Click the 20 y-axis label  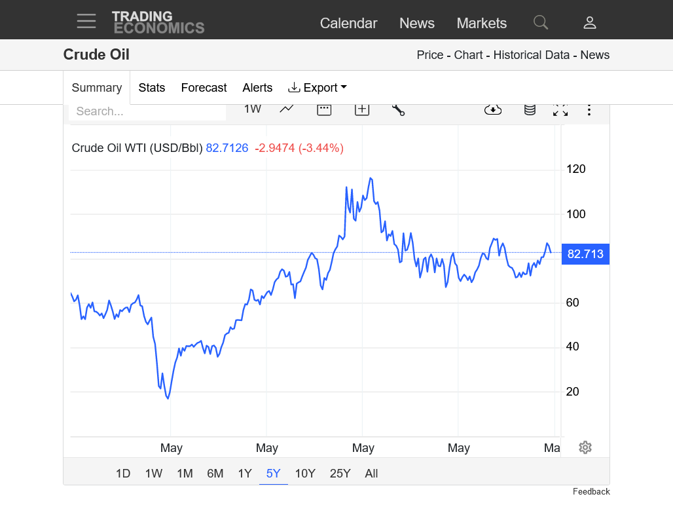click(572, 391)
